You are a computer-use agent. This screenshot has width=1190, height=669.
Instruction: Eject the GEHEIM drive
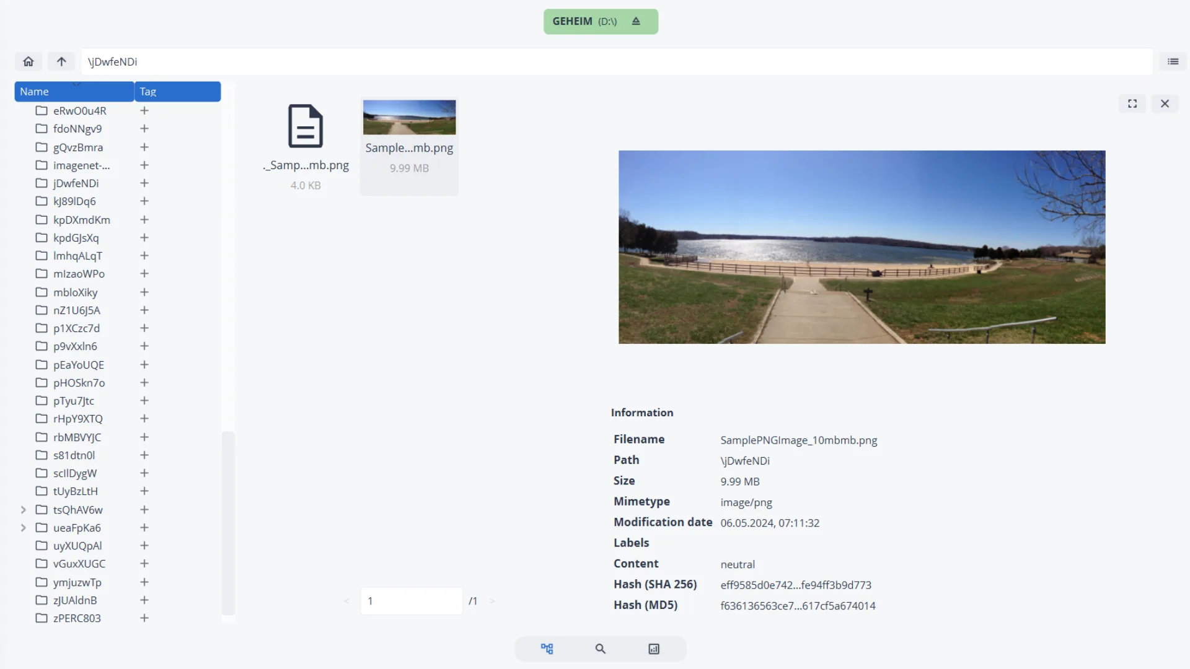(x=636, y=21)
